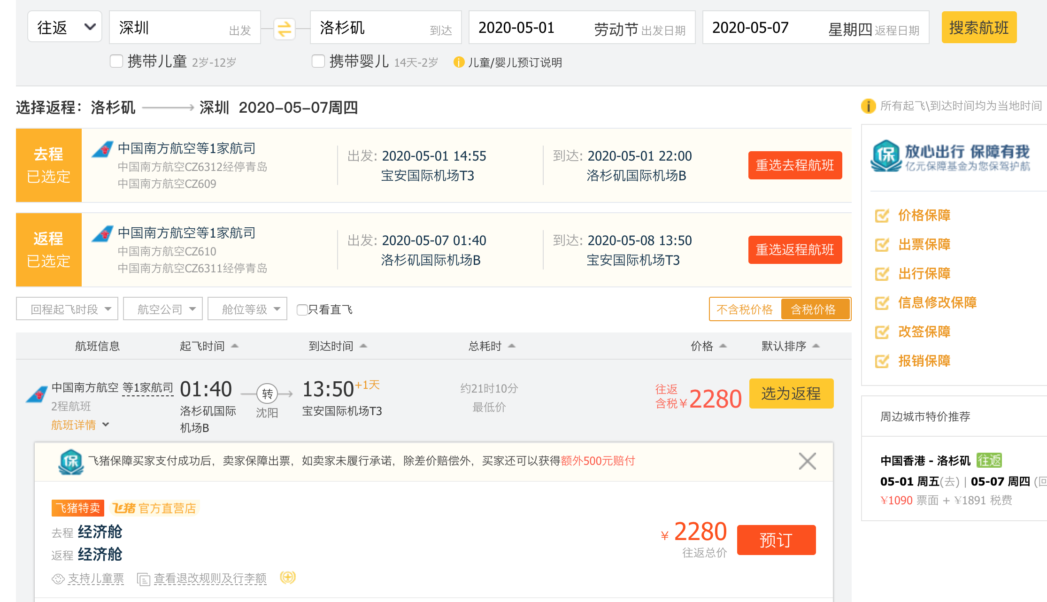Viewport: 1047px width, 602px height.
Task: Open the 往返 trip type dropdown
Action: [x=65, y=27]
